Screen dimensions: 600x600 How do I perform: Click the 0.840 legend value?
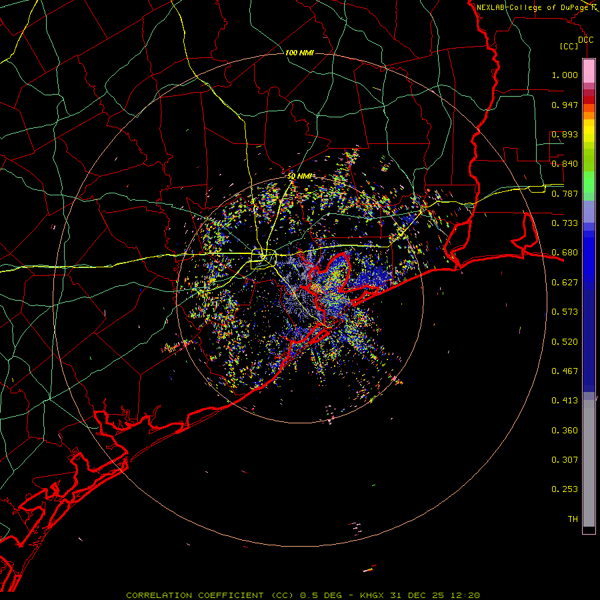(565, 164)
